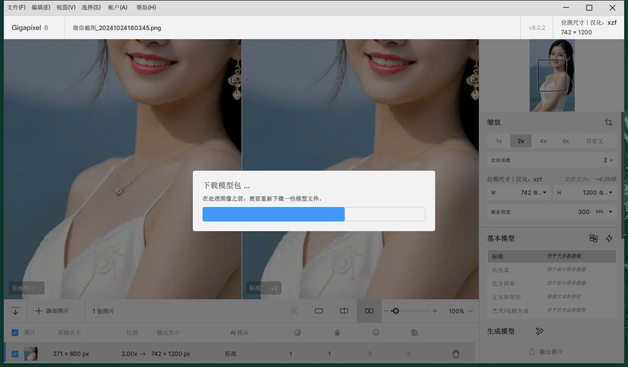The width and height of the screenshot is (628, 367).
Task: Toggle the select-all checkbox beside 图片
Action: 15,332
